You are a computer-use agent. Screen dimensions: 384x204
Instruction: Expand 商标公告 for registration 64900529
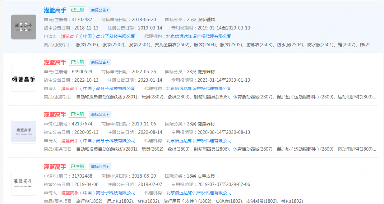click(x=100, y=62)
